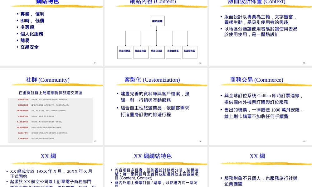Click slide number 17
Viewport: 312px width, 187px height.
pos(95,141)
